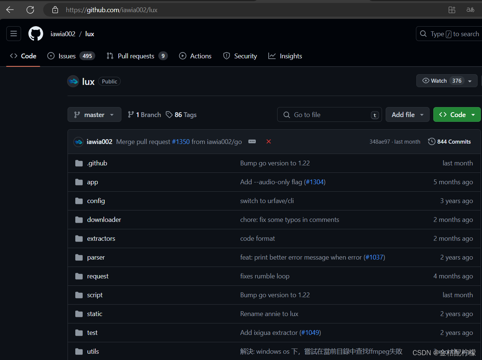482x360 pixels.
Task: Open site permissions in the address bar
Action: pos(55,10)
